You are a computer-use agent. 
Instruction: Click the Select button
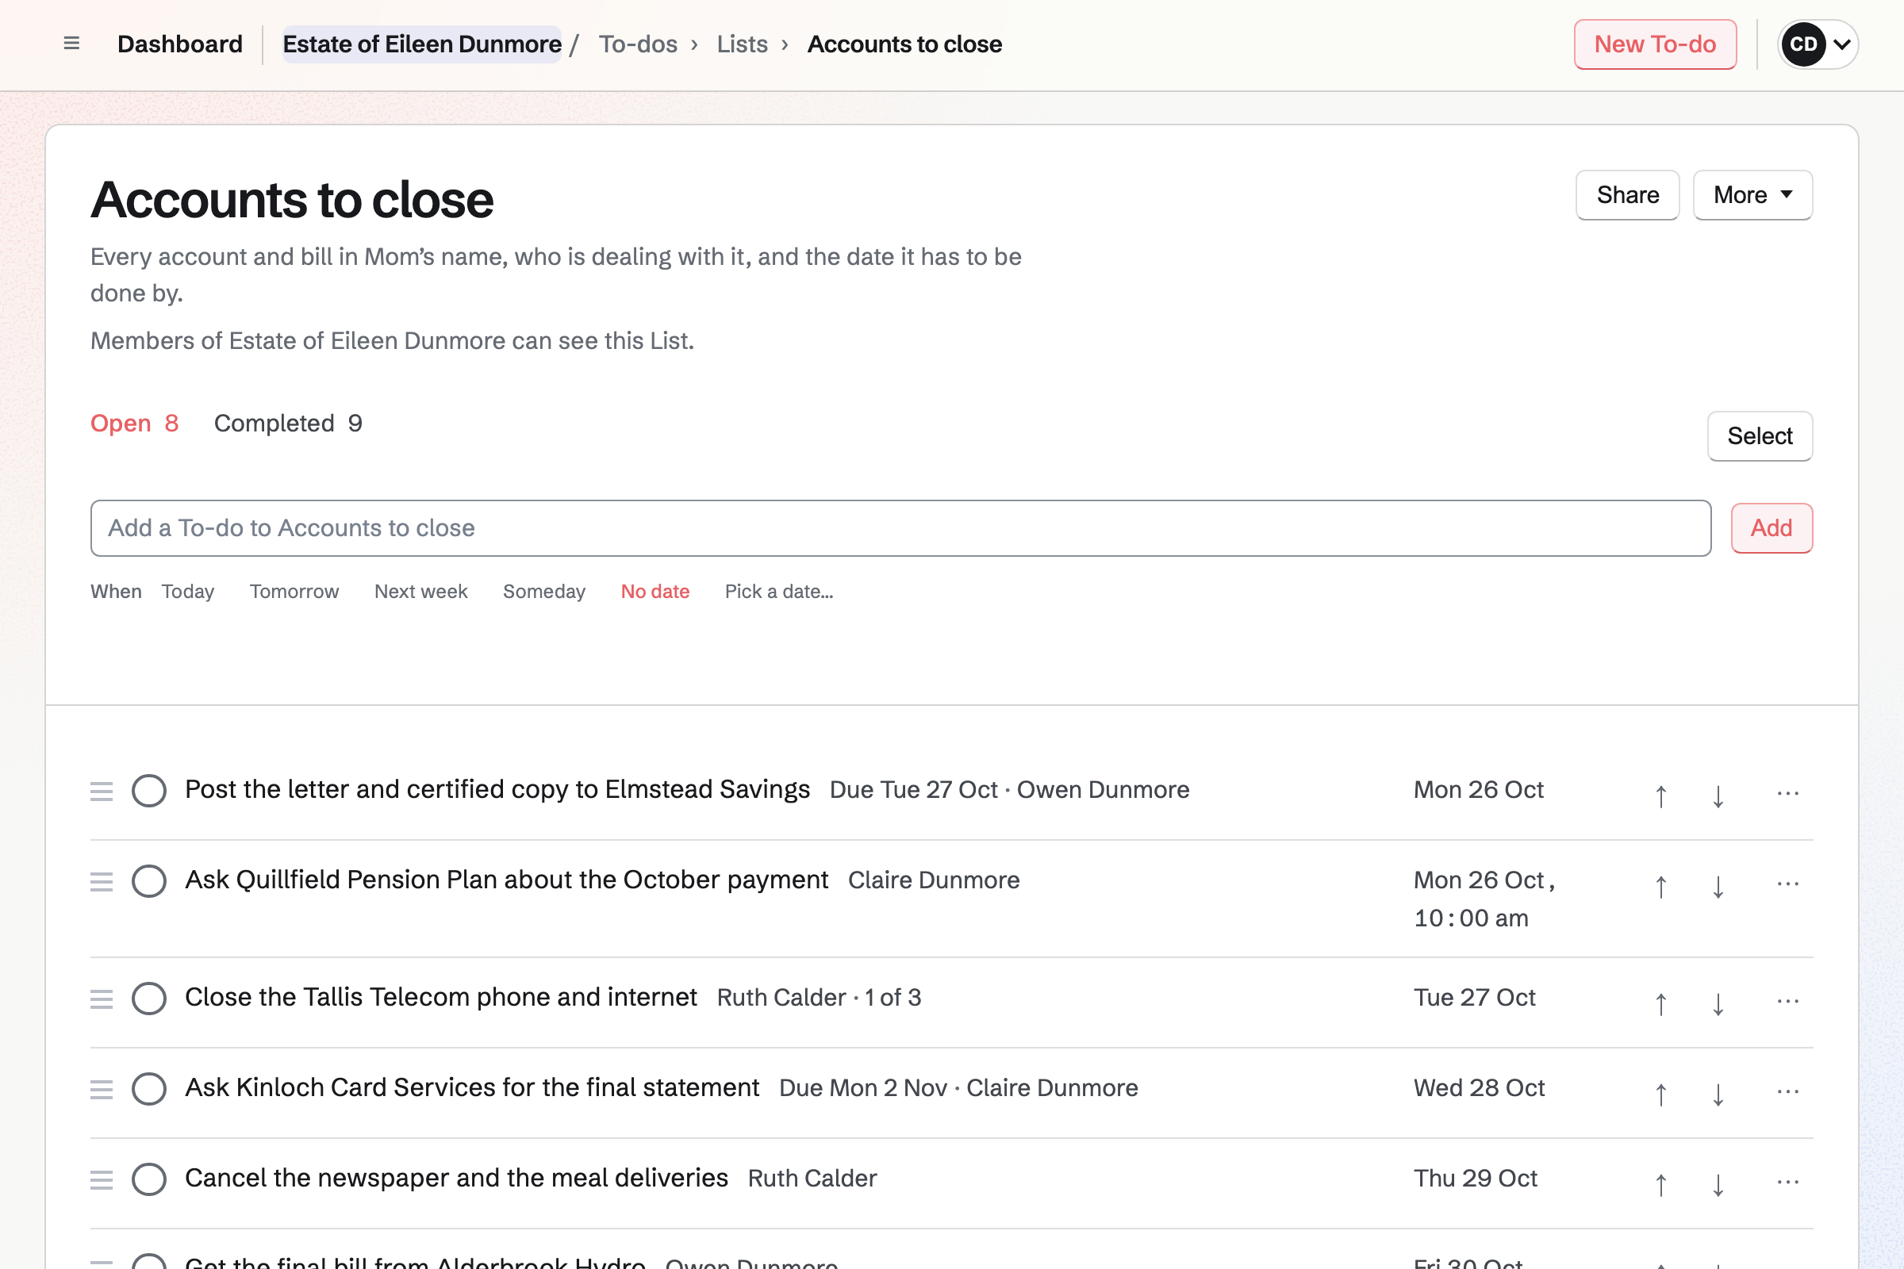point(1760,436)
